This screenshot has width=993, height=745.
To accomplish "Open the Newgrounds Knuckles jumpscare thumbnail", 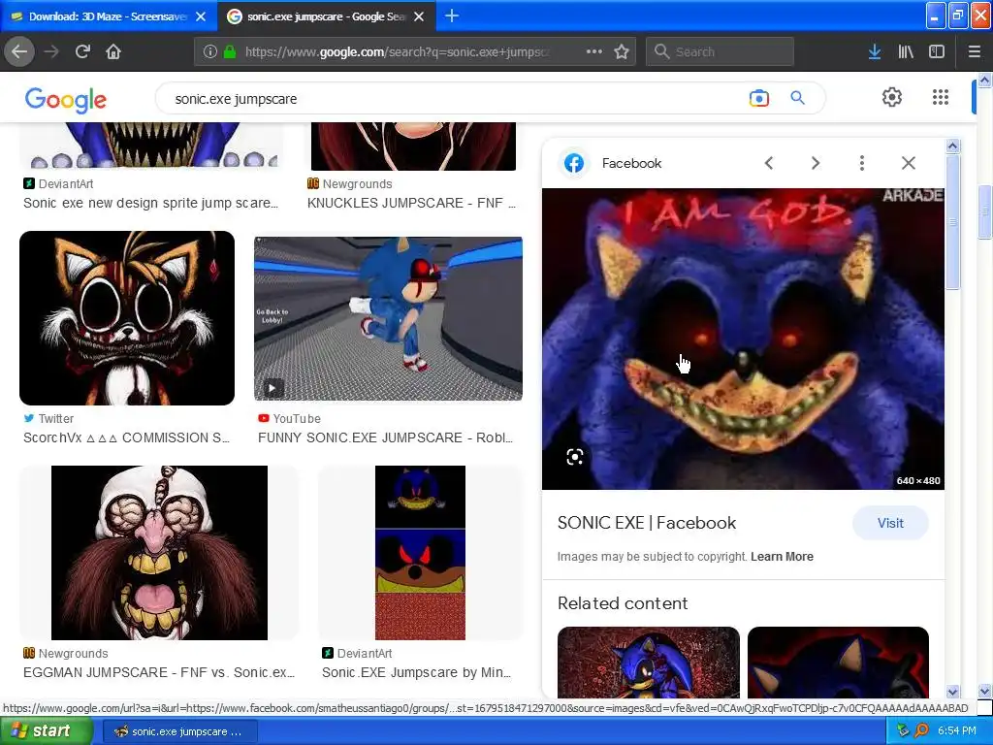I will click(x=413, y=146).
